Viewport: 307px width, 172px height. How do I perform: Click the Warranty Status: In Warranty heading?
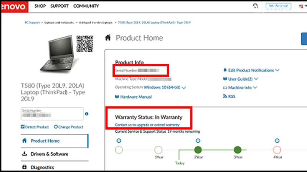point(149,117)
